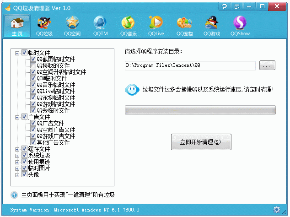Toggle QQ空间升级临时文件 checkbox
290x217 pixels.
click(33, 72)
